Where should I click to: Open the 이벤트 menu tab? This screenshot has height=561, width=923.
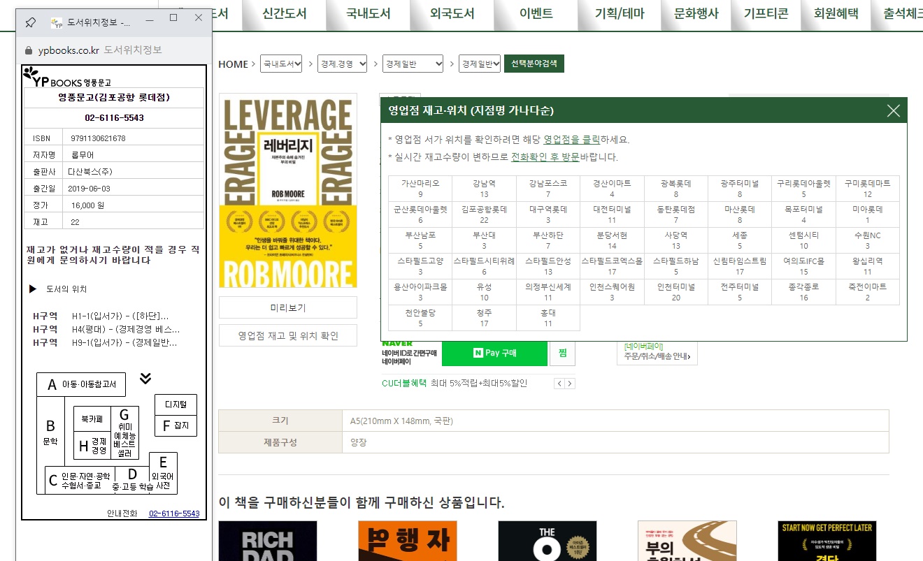tap(536, 13)
